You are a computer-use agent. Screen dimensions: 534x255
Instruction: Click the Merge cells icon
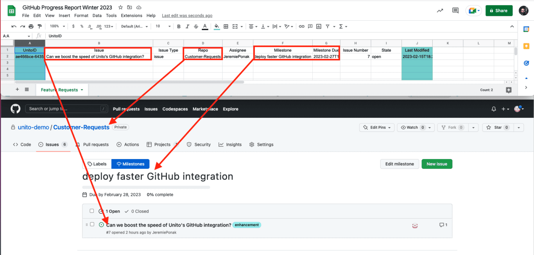pos(235,27)
